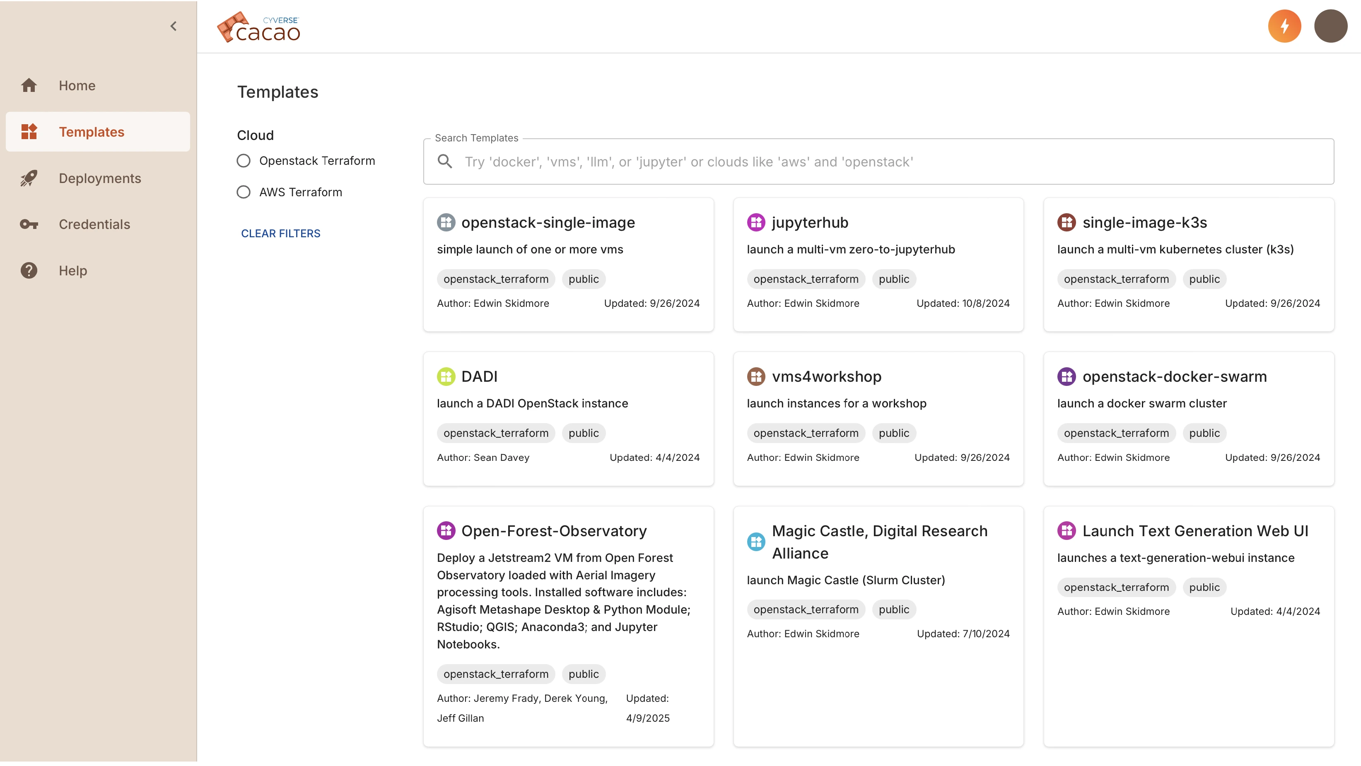1361x766 pixels.
Task: Click openstack_terraform tag on Launch Text Generation card
Action: point(1116,588)
